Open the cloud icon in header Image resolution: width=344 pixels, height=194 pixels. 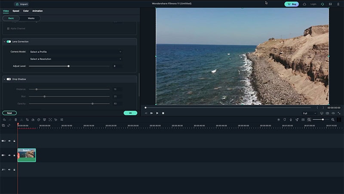click(304, 4)
